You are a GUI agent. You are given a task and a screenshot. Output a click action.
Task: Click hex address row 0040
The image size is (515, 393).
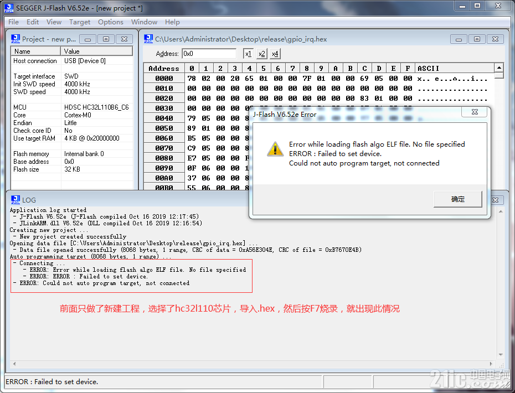[x=164, y=118]
